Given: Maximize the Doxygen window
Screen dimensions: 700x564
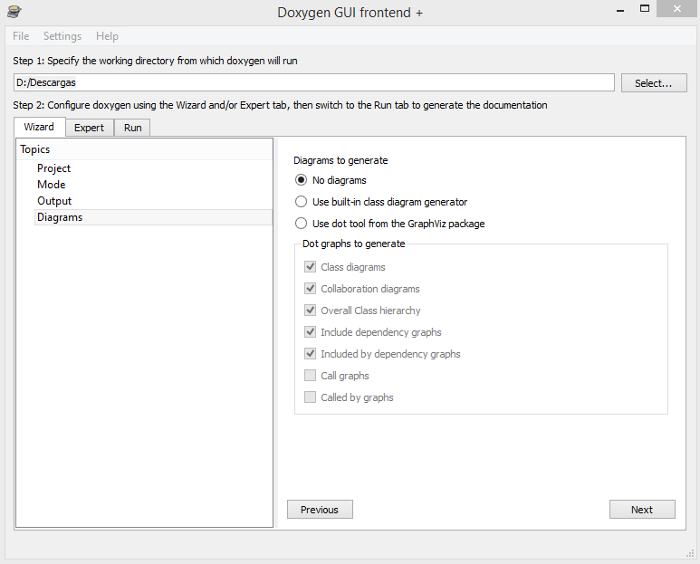Looking at the screenshot, I should coord(645,9).
